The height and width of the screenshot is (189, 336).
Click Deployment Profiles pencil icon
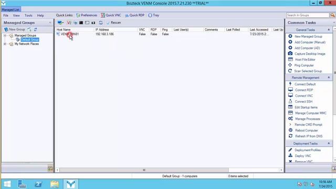(x=290, y=150)
